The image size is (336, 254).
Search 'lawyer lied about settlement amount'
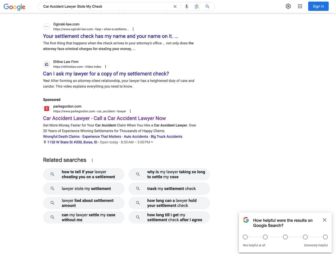click(x=84, y=203)
